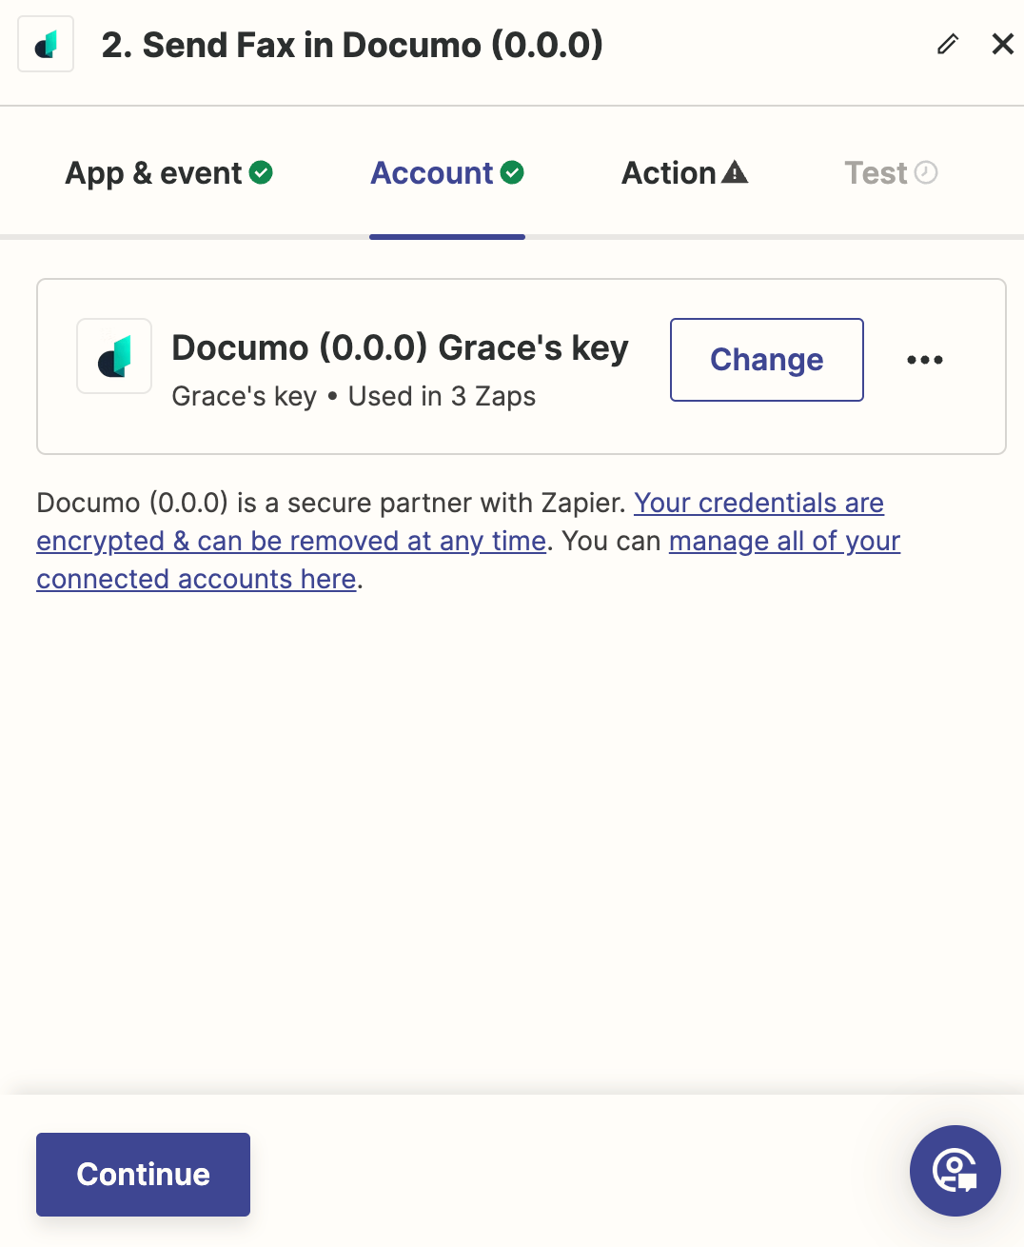Open the help chat bubble icon

[x=955, y=1171]
